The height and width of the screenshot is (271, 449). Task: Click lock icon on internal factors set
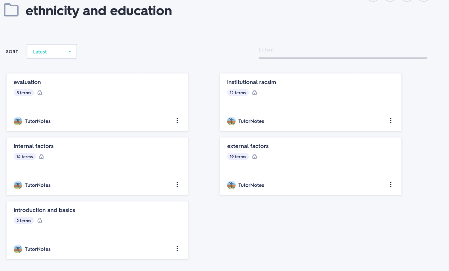pos(41,157)
